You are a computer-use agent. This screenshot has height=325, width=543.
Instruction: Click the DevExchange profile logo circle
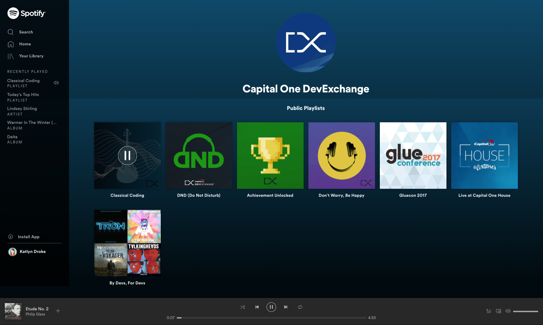(306, 43)
